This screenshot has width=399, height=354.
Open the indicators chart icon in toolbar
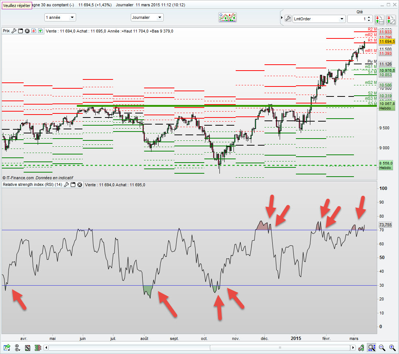[x=228, y=17]
